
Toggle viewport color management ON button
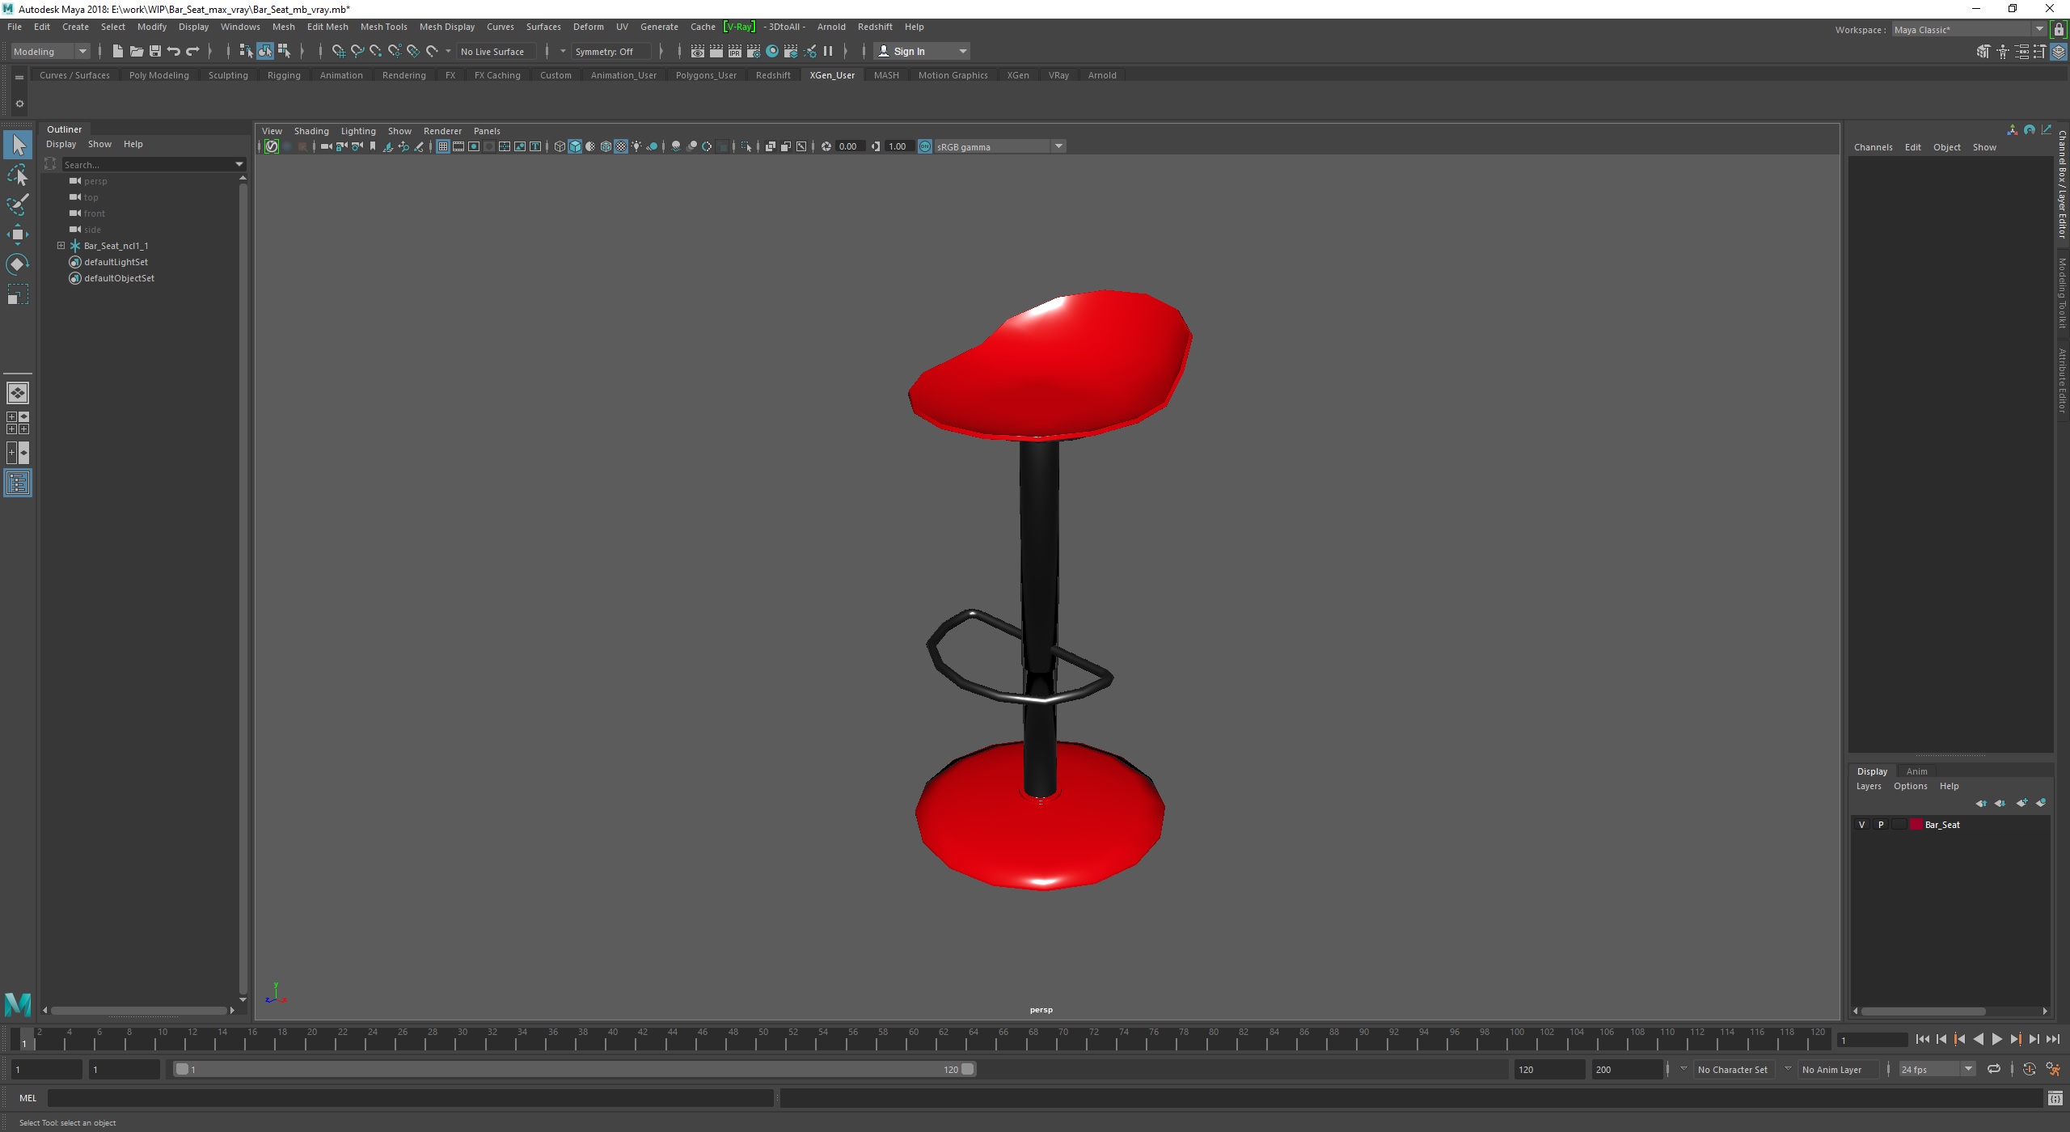click(x=925, y=146)
